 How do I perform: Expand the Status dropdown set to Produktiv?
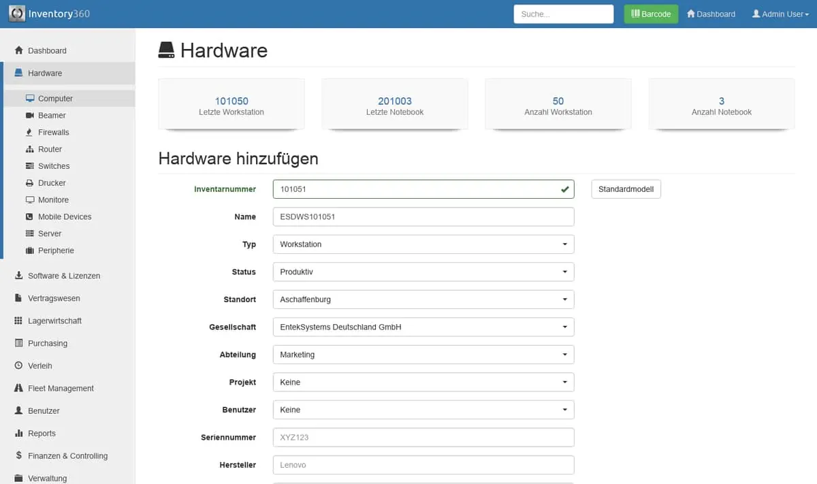[423, 272]
